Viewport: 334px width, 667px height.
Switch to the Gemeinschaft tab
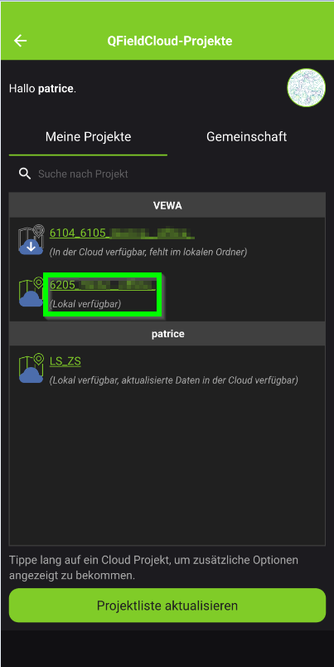coord(247,137)
